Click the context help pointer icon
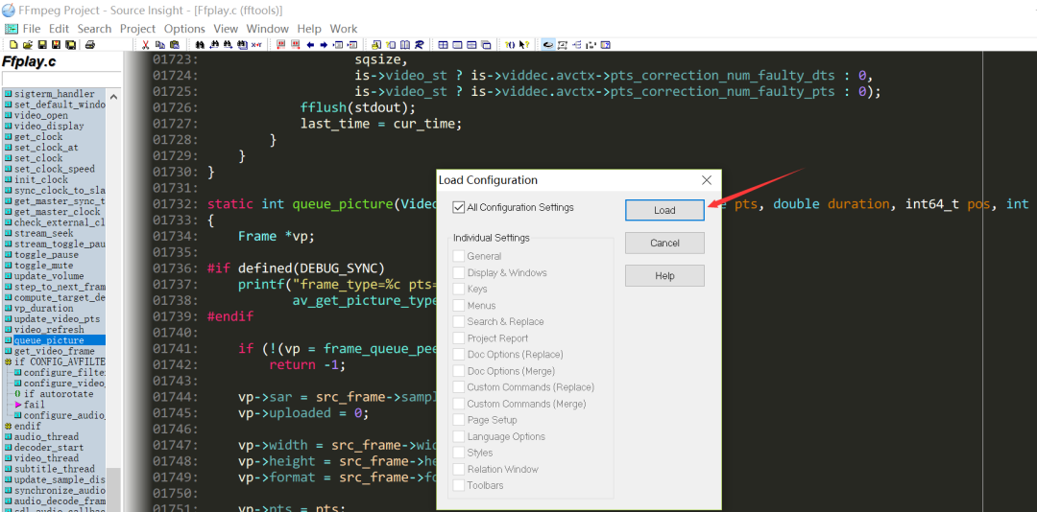This screenshot has width=1037, height=512. 524,45
